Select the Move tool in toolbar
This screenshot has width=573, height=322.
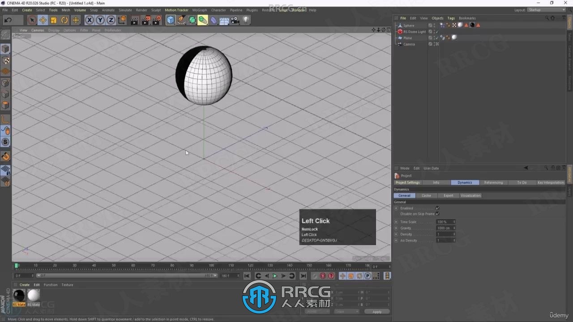pyautogui.click(x=43, y=20)
